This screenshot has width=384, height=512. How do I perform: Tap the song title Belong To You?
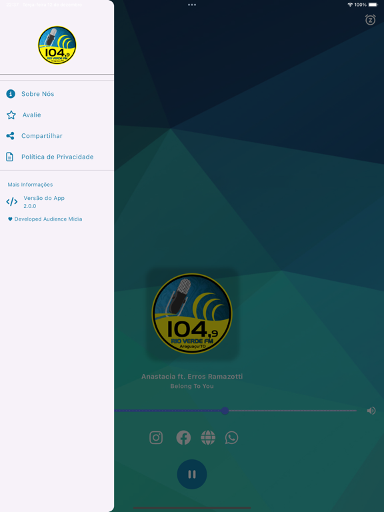[192, 386]
